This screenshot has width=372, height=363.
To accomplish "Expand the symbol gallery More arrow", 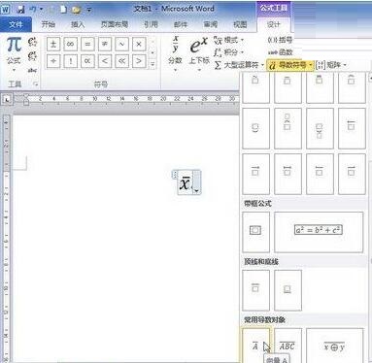I will (152, 64).
